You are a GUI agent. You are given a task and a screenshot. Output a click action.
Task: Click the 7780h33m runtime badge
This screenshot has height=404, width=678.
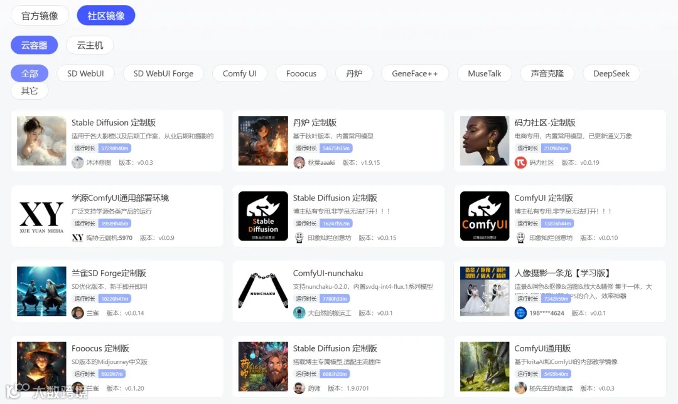click(335, 299)
